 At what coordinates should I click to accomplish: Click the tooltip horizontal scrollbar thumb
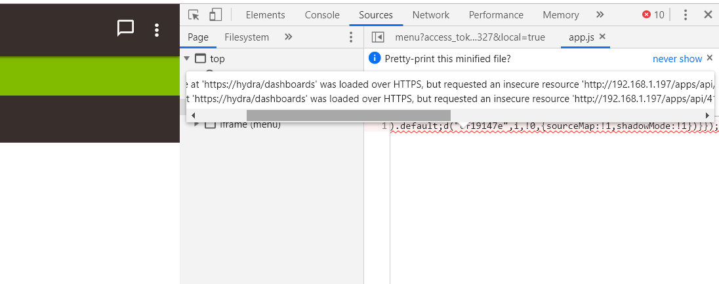point(348,115)
